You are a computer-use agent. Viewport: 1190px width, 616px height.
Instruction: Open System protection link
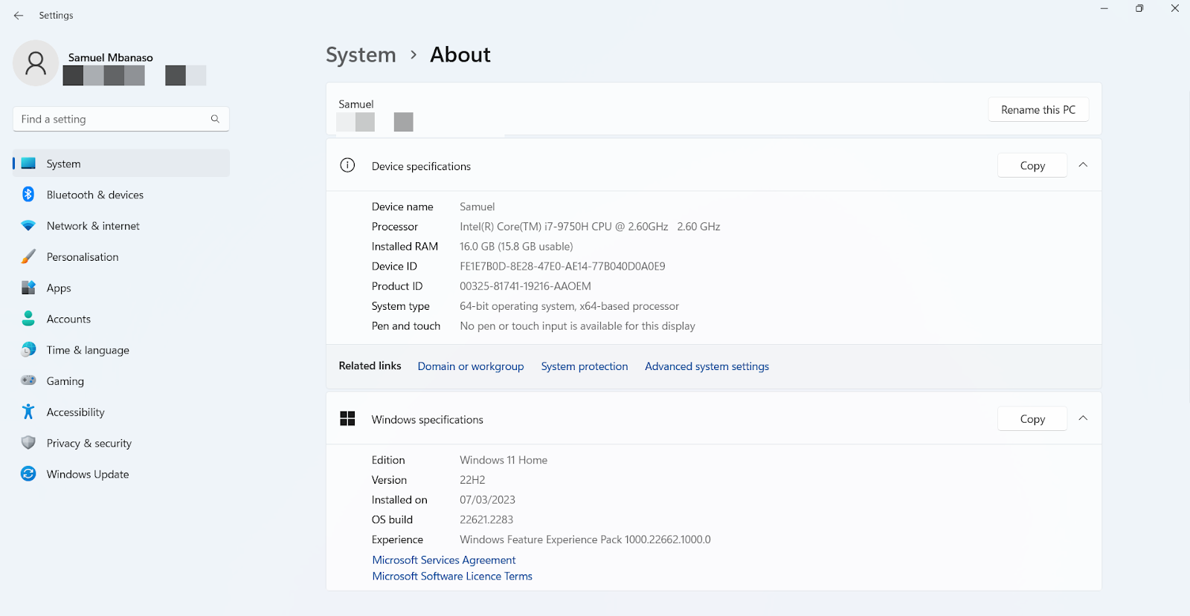pyautogui.click(x=585, y=366)
